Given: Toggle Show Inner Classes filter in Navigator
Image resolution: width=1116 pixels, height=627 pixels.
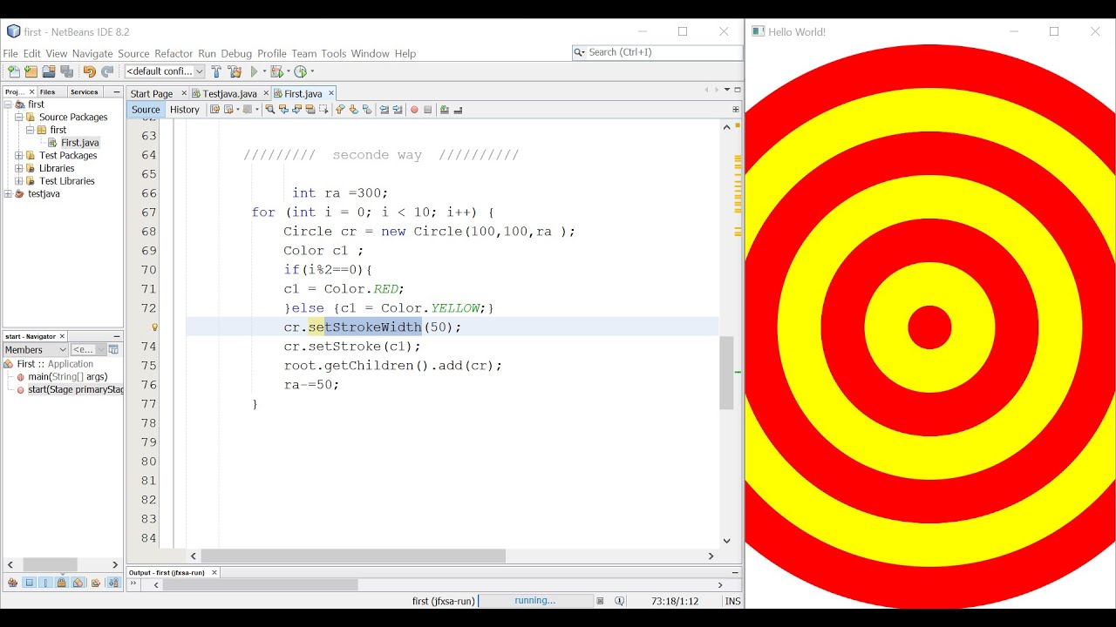Looking at the screenshot, I should point(78,583).
